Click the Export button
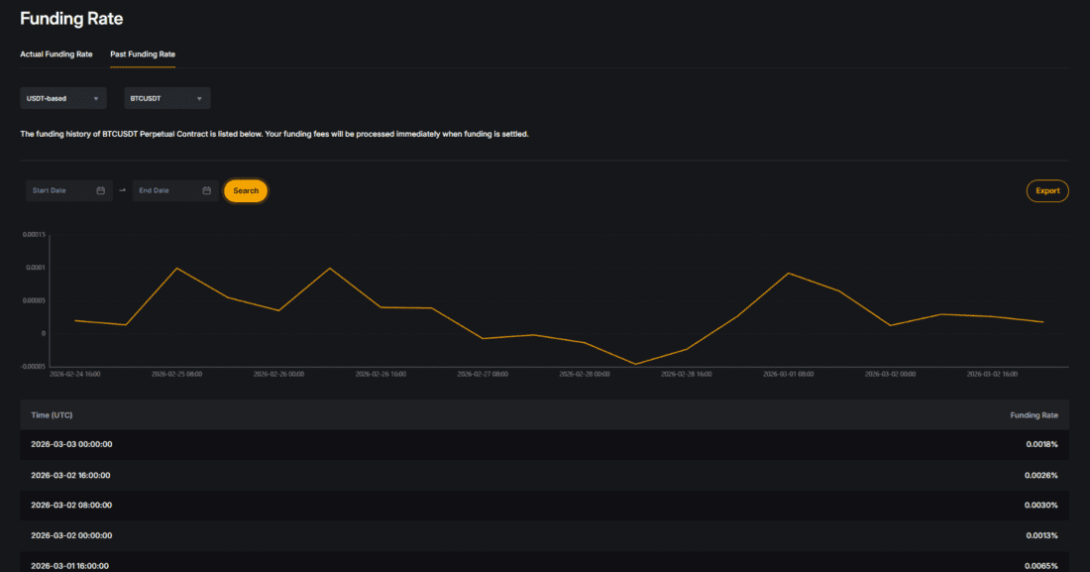This screenshot has width=1090, height=572. coord(1047,190)
